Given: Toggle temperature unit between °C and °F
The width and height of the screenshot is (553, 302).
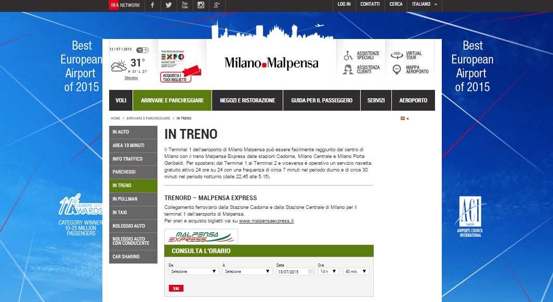Looking at the screenshot, I should [x=142, y=50].
